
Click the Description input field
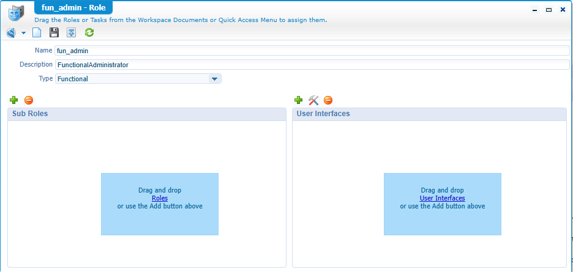[312, 65]
